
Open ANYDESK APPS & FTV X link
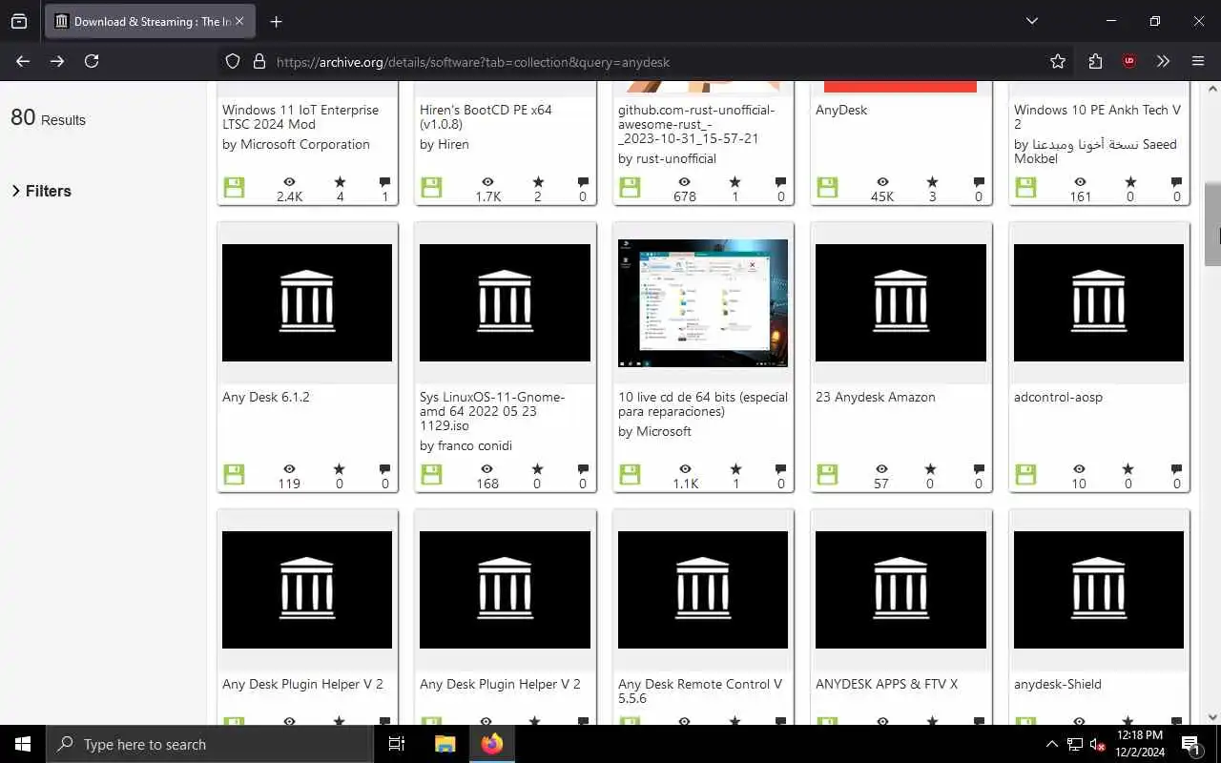886,684
